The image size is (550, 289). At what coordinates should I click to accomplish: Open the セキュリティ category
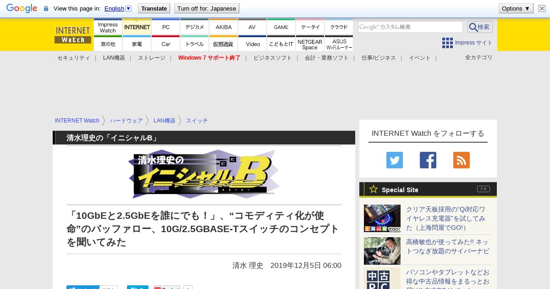[x=73, y=58]
